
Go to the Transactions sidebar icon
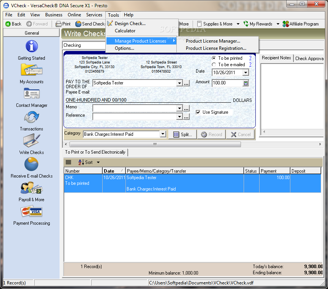(32, 117)
